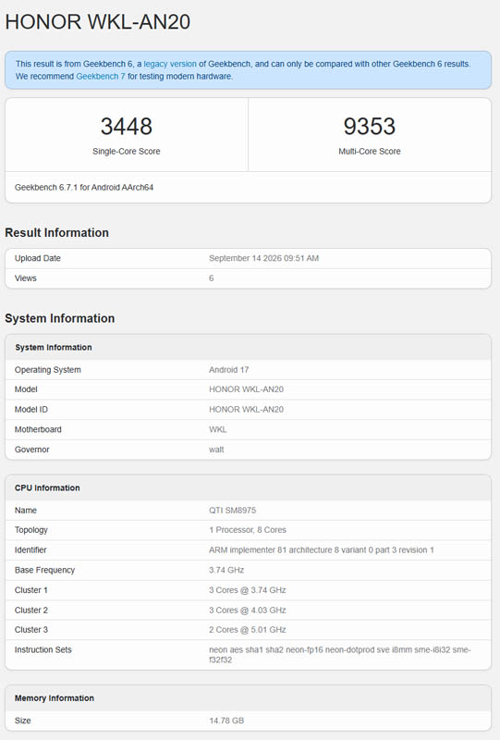Screen dimensions: 500x740
Task: Select the Views count '6'
Action: click(212, 278)
